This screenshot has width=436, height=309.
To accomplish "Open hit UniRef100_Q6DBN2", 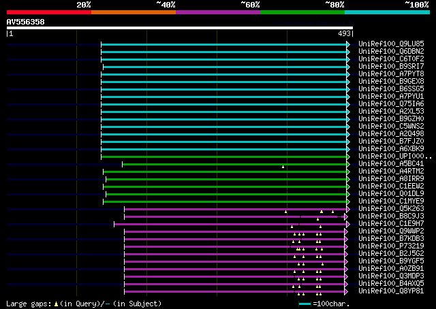I will coord(391,52).
